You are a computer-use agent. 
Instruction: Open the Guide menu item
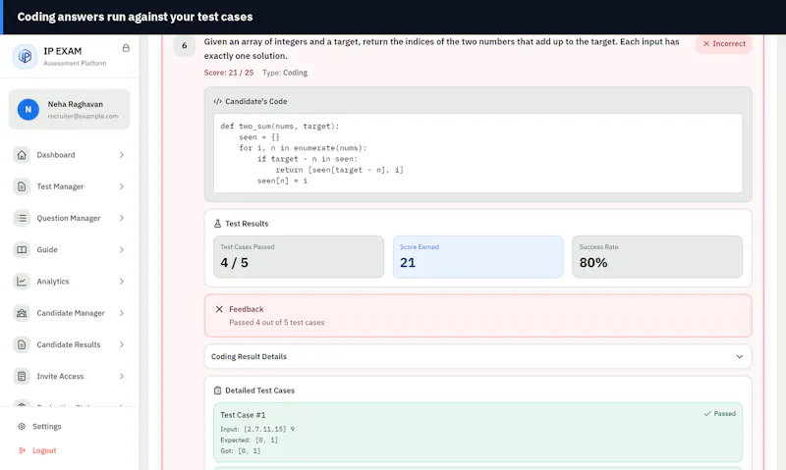(x=69, y=249)
